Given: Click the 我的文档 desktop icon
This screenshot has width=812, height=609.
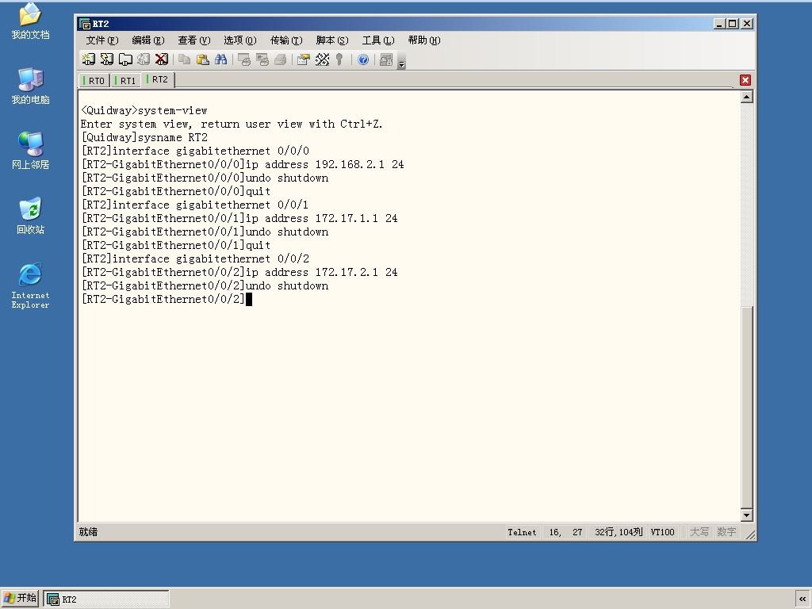Looking at the screenshot, I should (31, 21).
